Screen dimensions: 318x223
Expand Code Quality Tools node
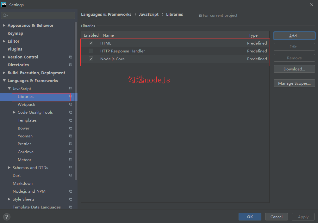14,112
